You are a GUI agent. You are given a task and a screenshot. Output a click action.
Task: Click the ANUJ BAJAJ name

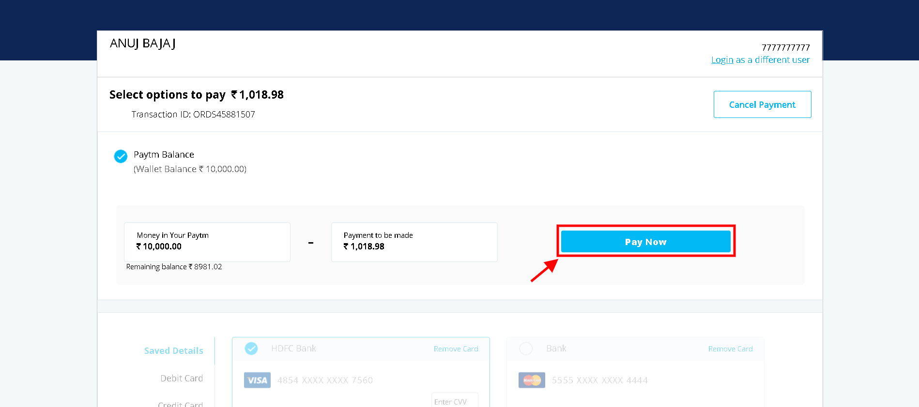point(143,44)
